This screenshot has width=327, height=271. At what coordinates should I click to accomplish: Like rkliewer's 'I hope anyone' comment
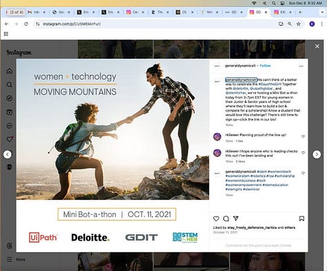pyautogui.click(x=303, y=153)
